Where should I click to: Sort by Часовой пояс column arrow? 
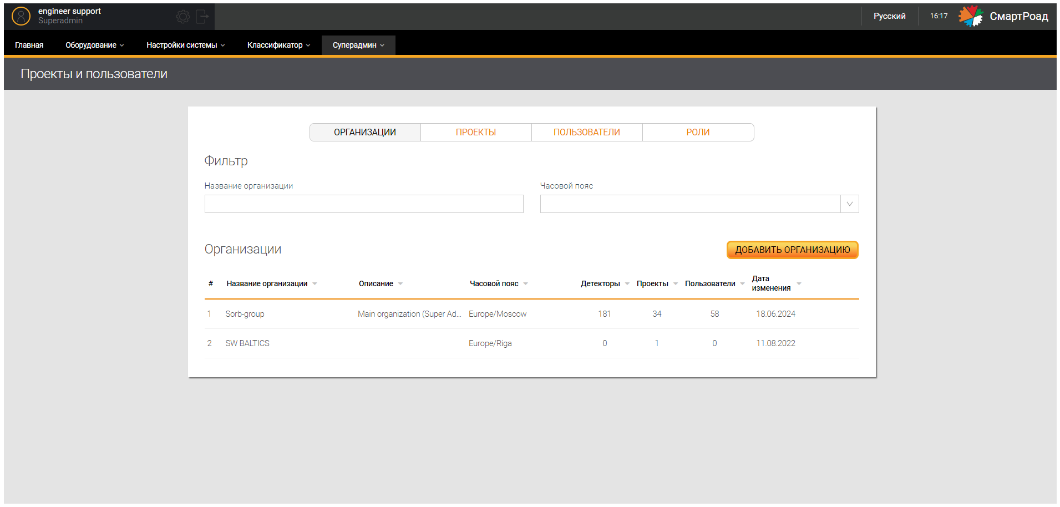[x=526, y=283]
